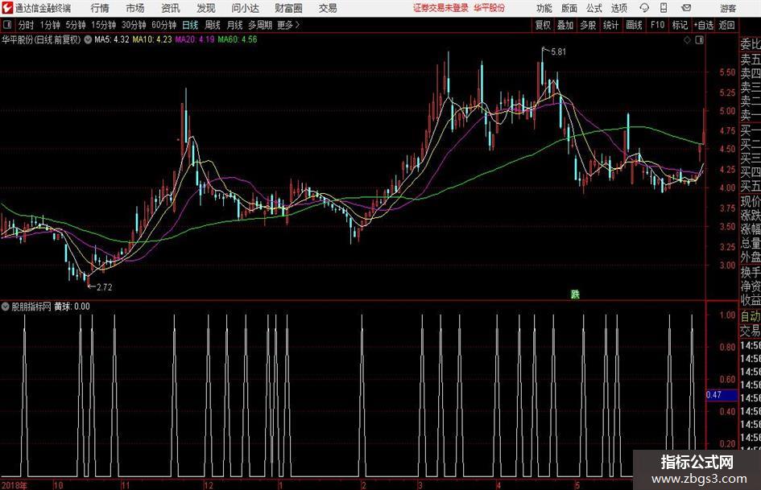Switch to the 1分钟 period tab
The image size is (761, 490).
50,25
